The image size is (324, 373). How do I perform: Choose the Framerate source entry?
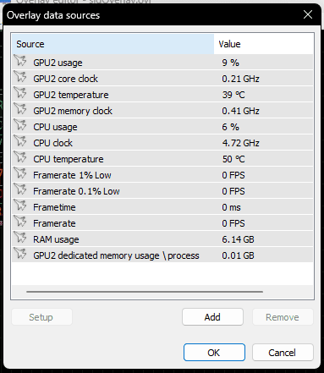click(162, 223)
